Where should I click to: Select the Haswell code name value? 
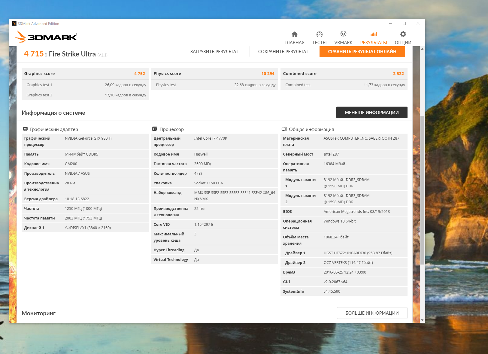pyautogui.click(x=201, y=154)
